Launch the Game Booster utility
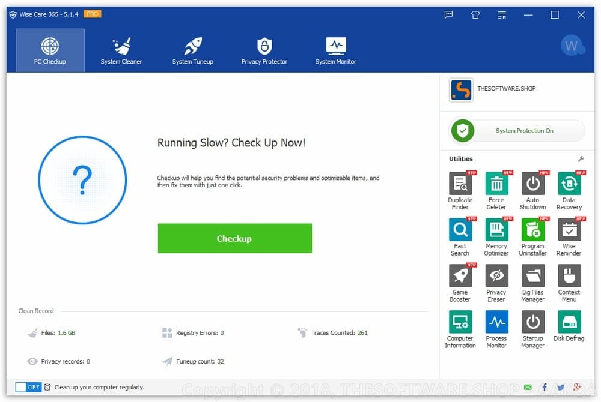 click(460, 283)
